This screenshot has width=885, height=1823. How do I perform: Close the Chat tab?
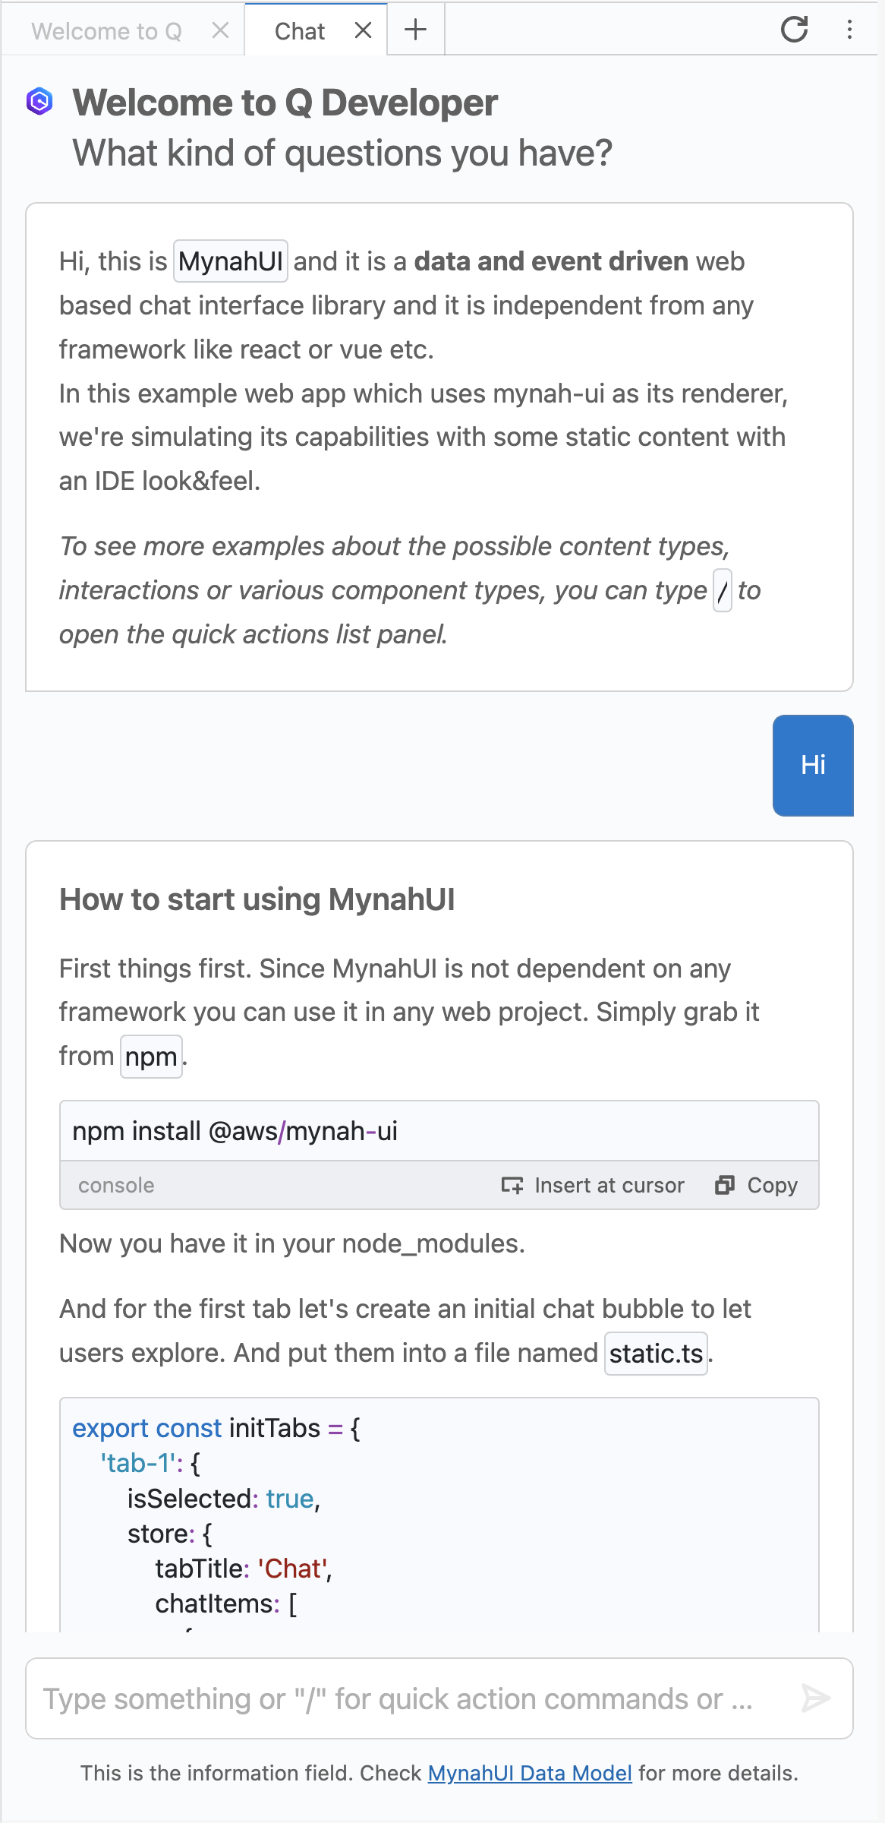(x=364, y=30)
